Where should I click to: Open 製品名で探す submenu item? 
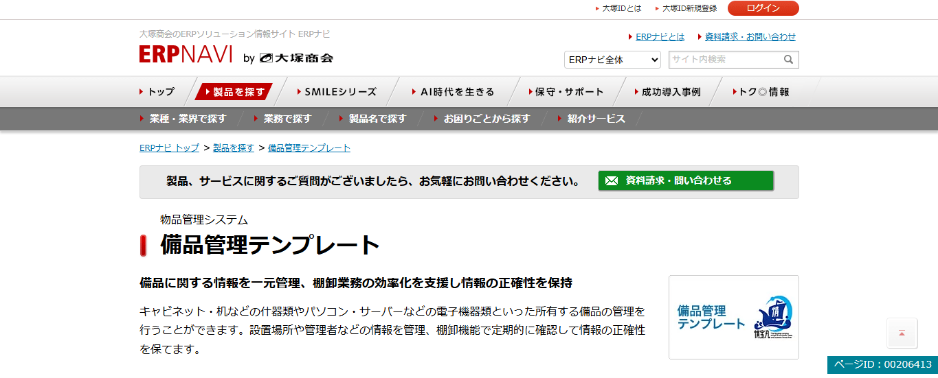(377, 119)
